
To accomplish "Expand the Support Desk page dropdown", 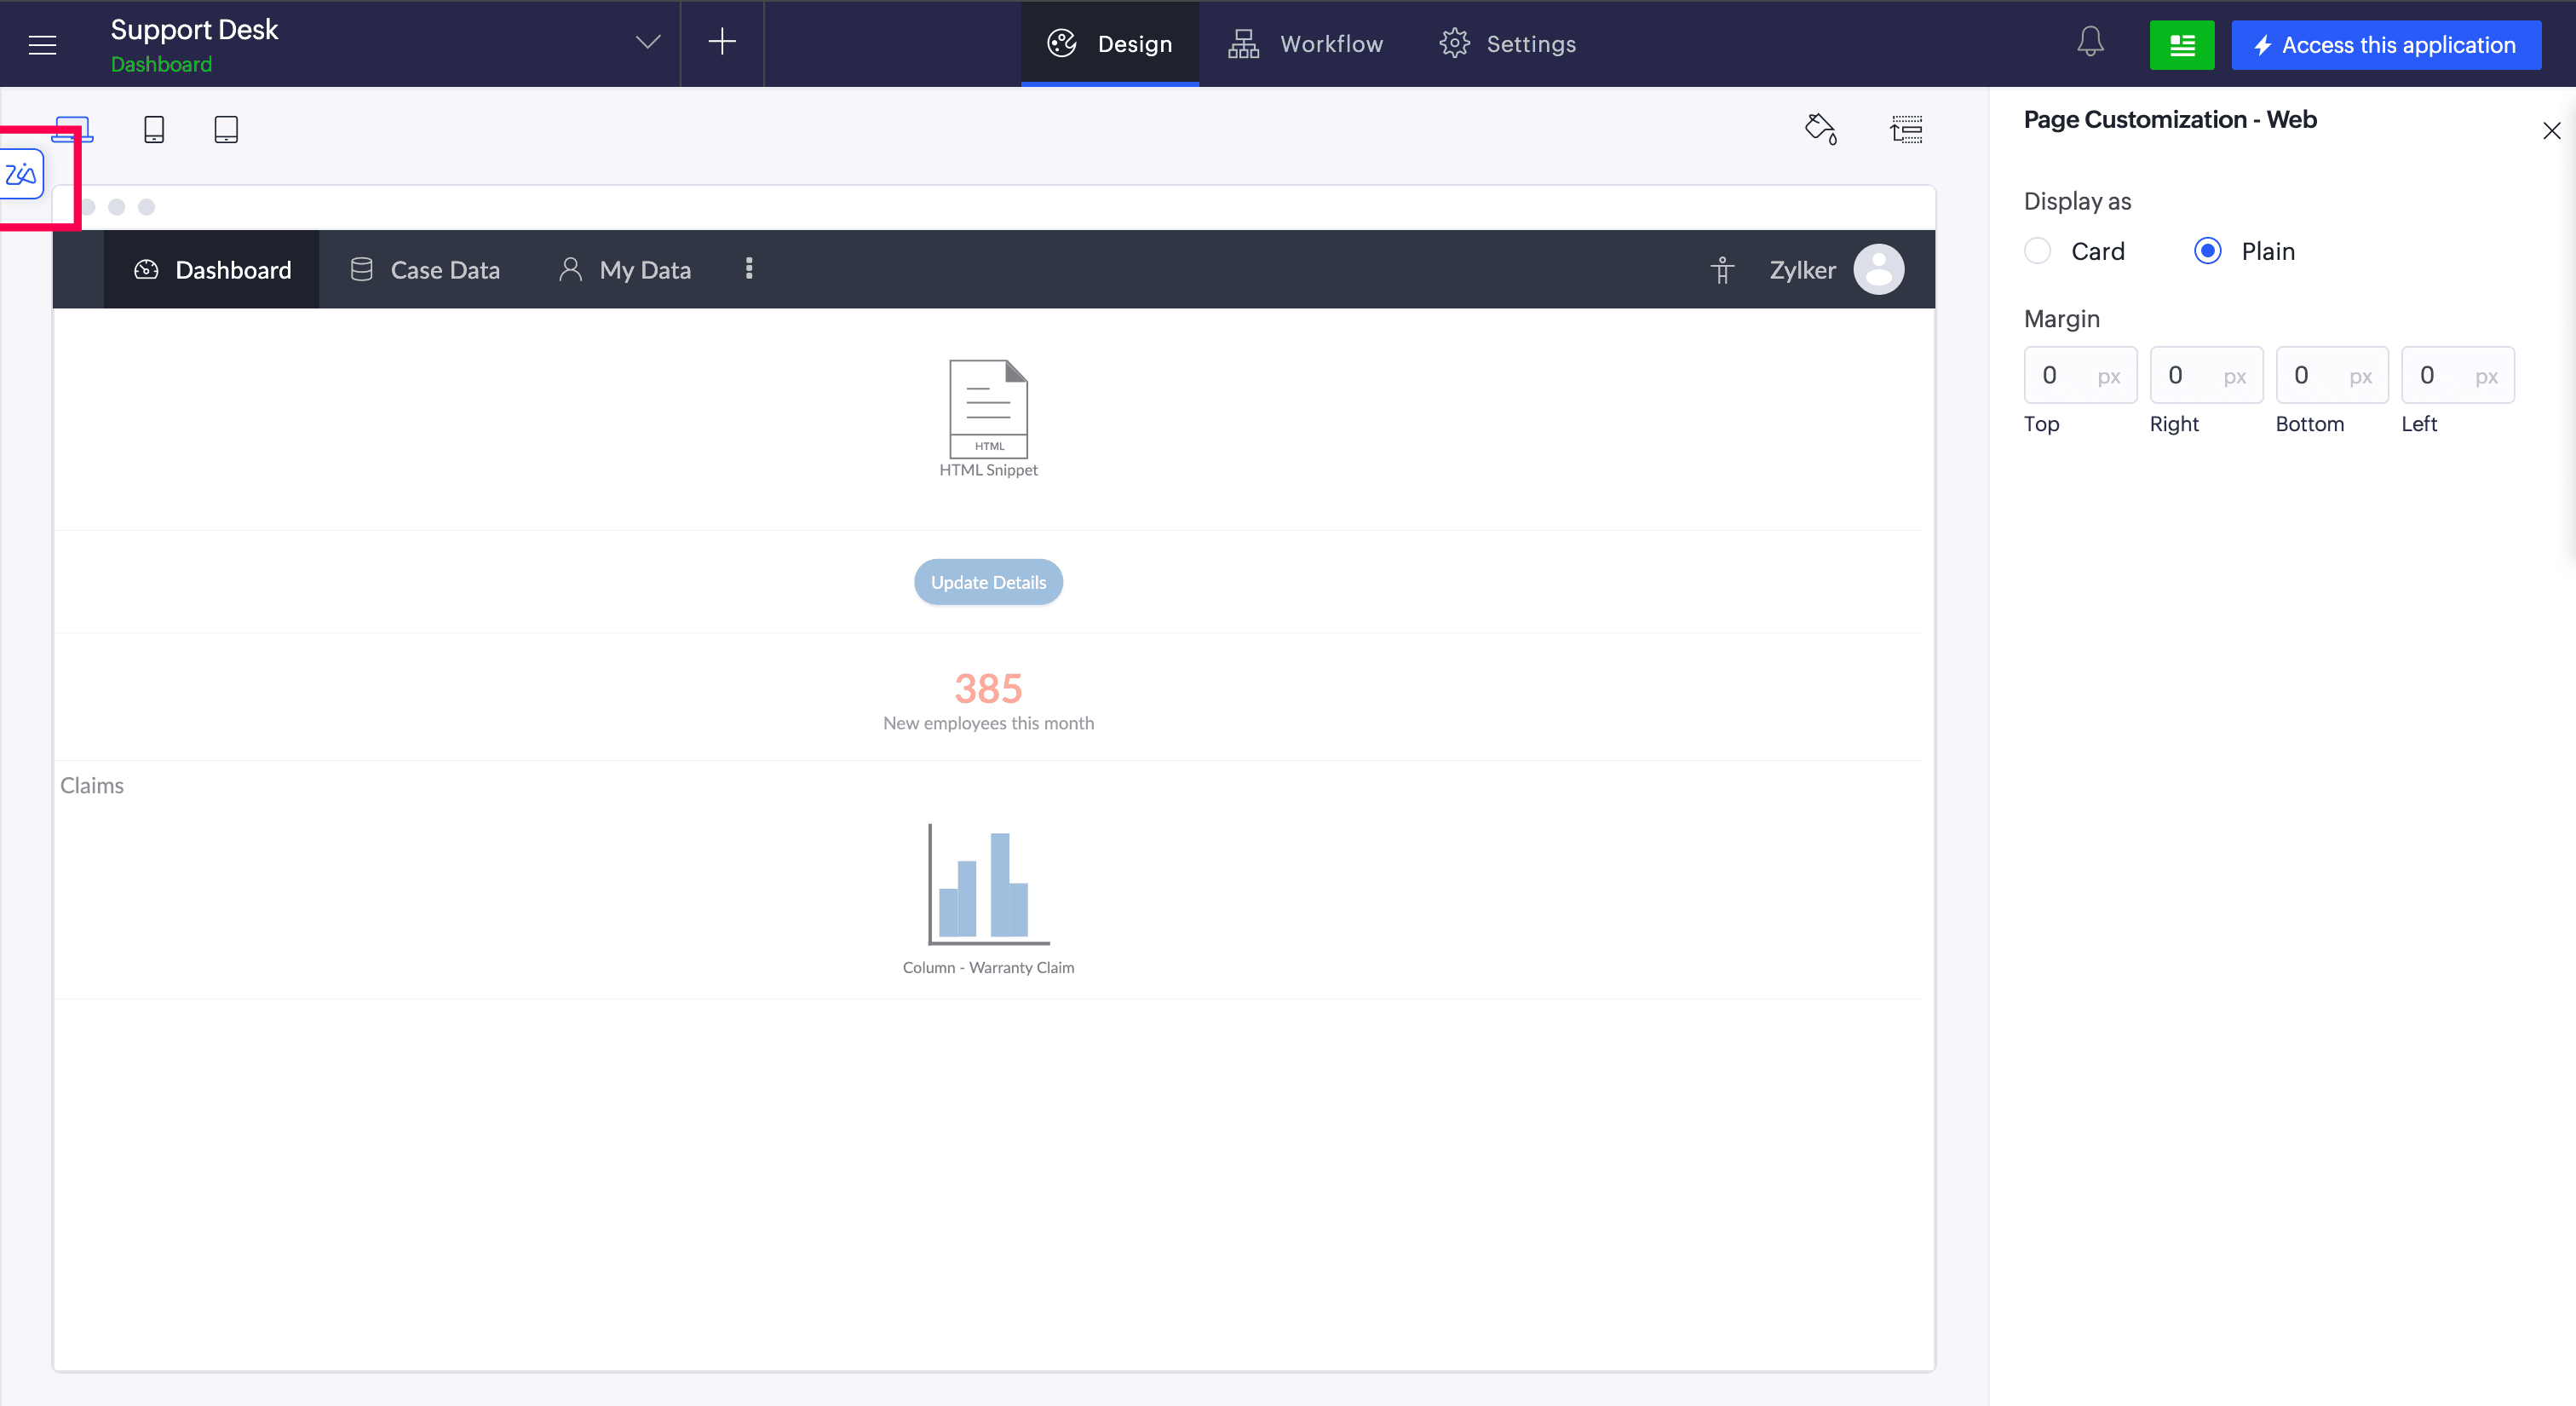I will (x=648, y=42).
